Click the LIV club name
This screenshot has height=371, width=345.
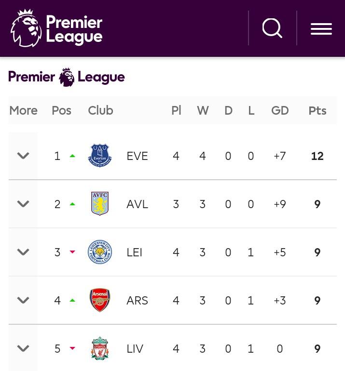pyautogui.click(x=135, y=349)
